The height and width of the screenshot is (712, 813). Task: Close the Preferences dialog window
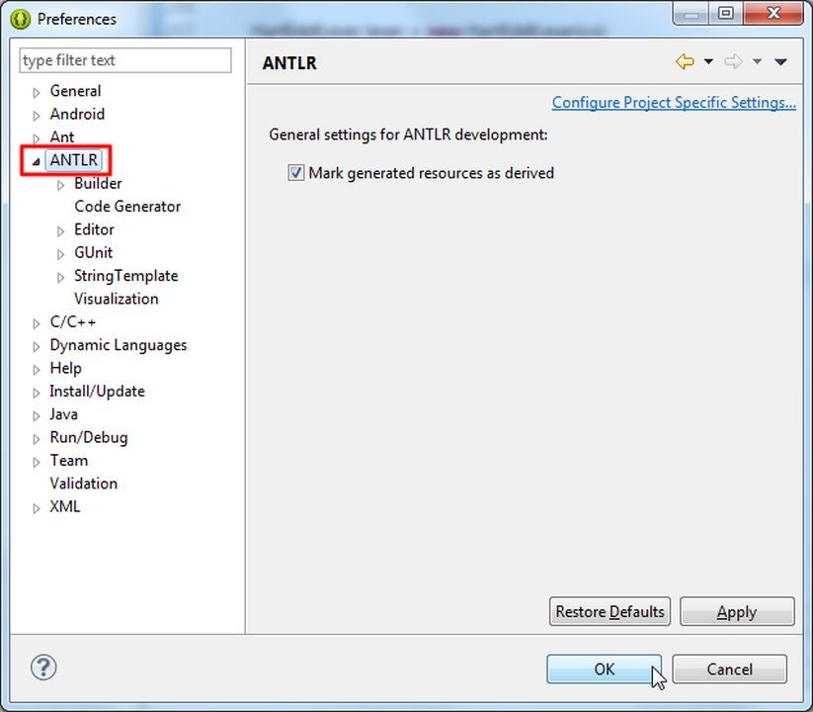point(773,13)
